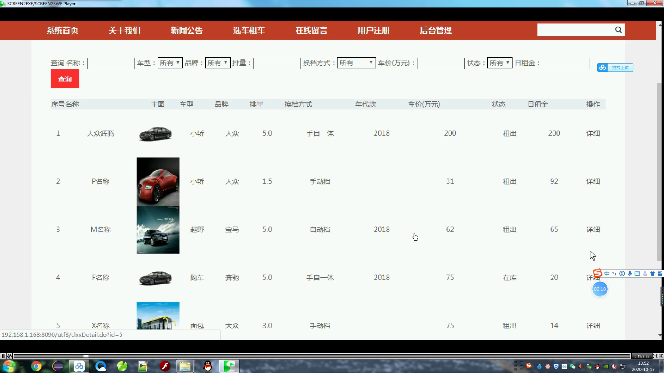Click the NVIDIA tray icon

[606, 366]
